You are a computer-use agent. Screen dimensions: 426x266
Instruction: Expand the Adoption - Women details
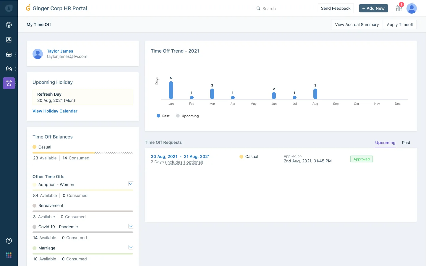[x=131, y=184]
